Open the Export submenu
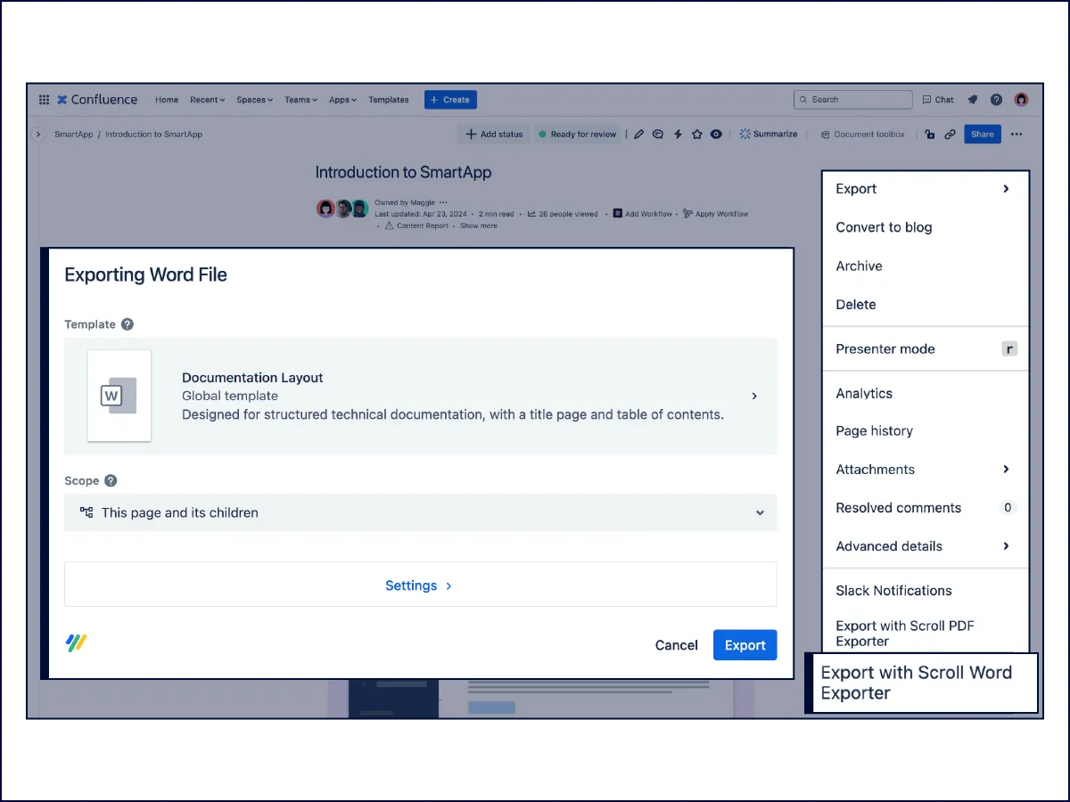 925,189
